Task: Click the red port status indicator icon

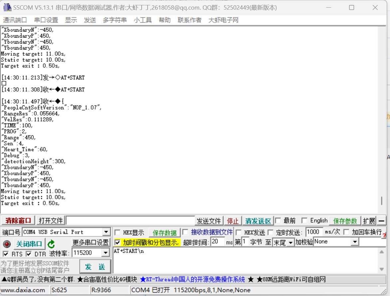Action: [7, 244]
